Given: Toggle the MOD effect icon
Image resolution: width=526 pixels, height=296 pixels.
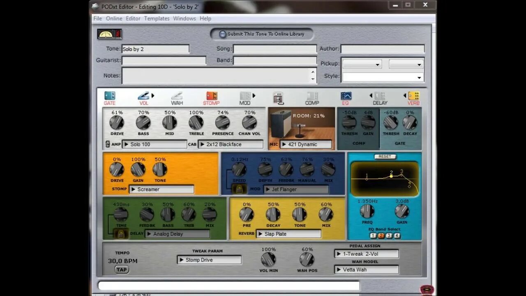Looking at the screenshot, I should tap(245, 96).
